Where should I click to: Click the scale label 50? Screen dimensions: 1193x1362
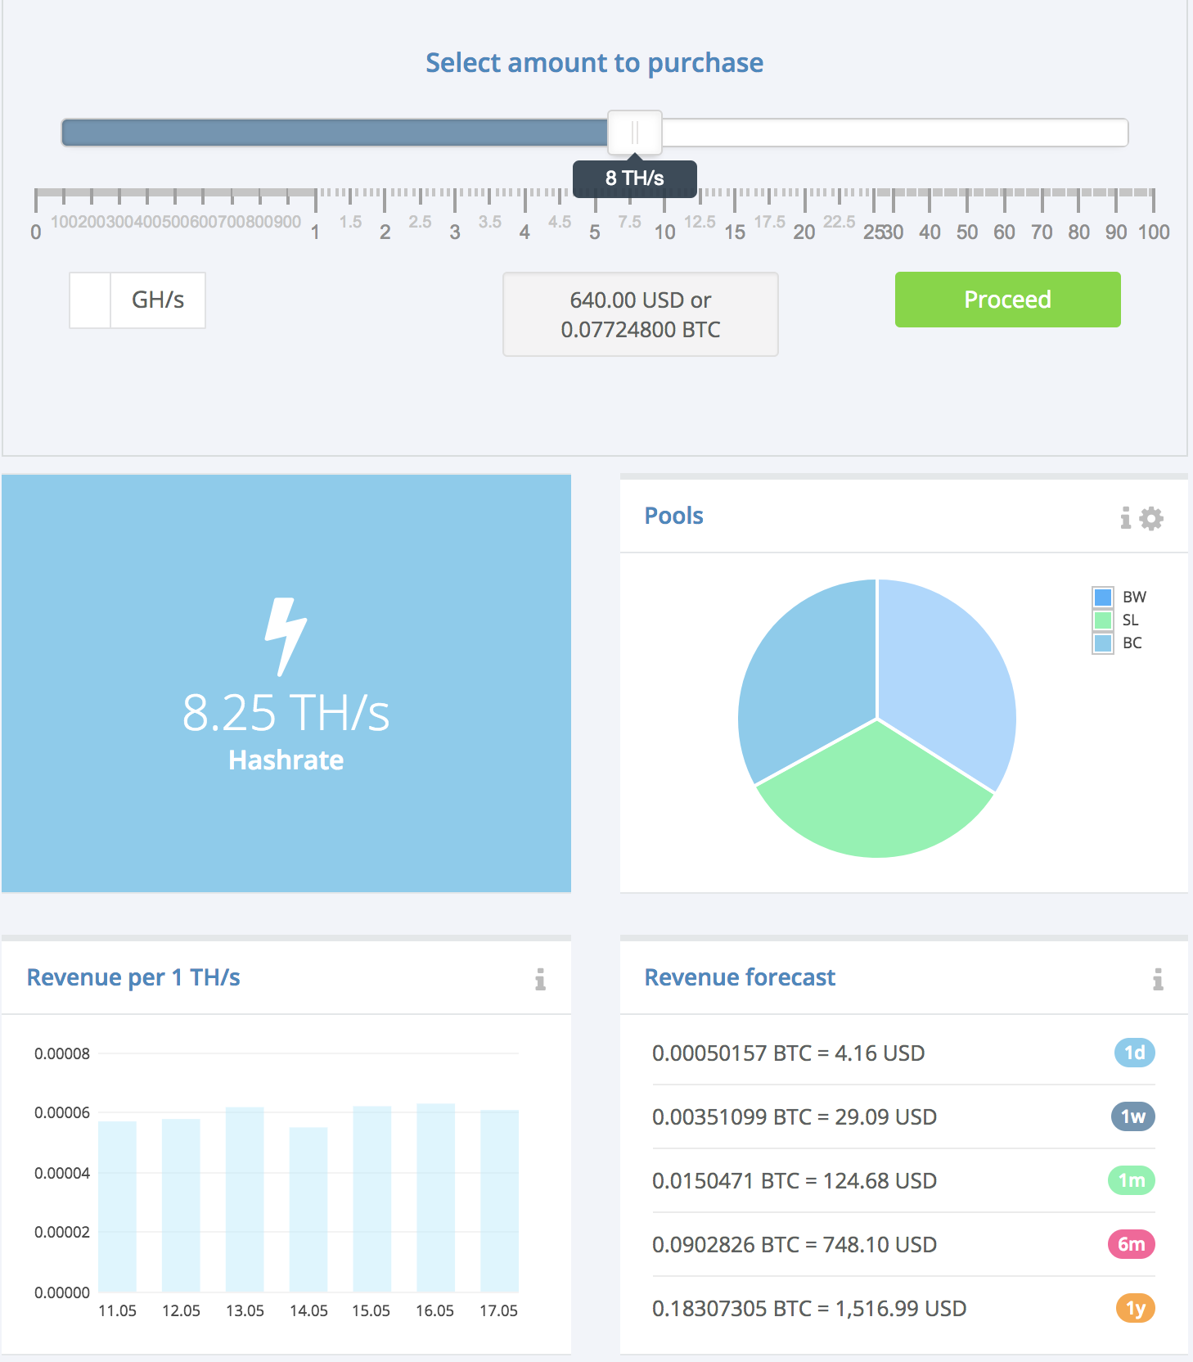tap(967, 232)
